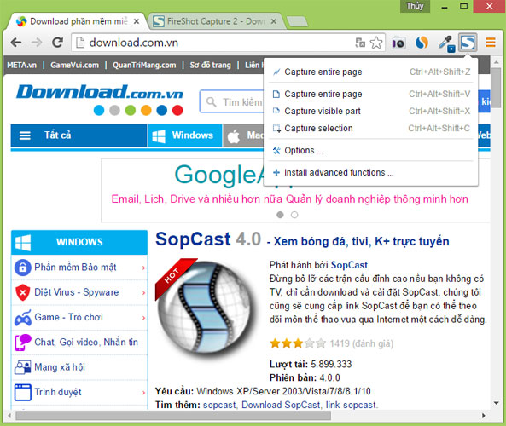Screen dimensions: 506x426
Task: Click the shield icon for Diệt Virus
Action: click(22, 292)
